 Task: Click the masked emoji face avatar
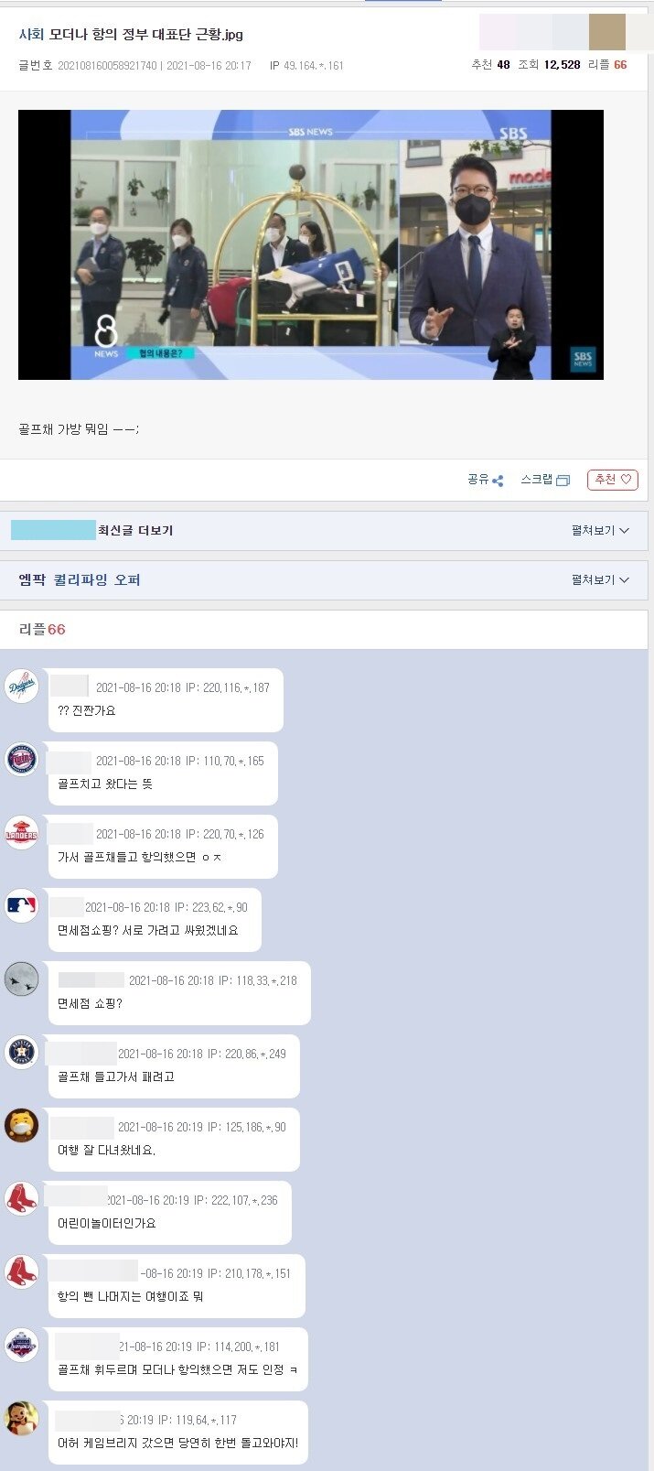(21, 1125)
